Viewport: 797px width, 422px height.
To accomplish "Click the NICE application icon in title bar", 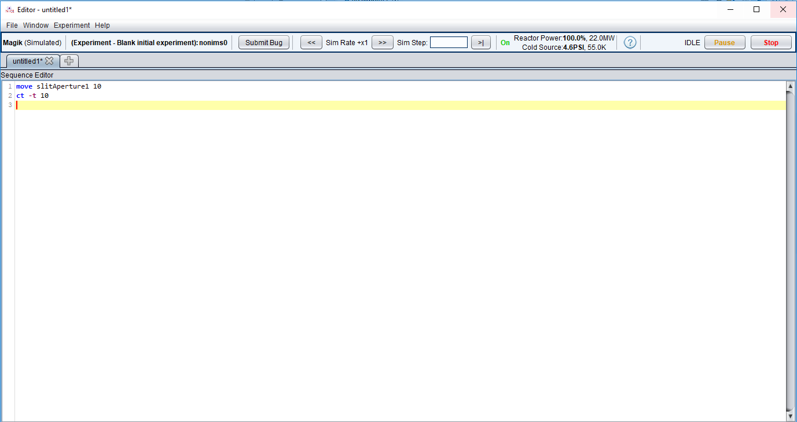I will (9, 9).
